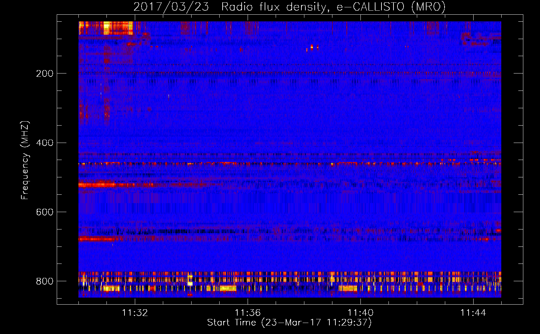Click the 400 frequency tick label
Viewport: 540px width, 334px height.
45,143
